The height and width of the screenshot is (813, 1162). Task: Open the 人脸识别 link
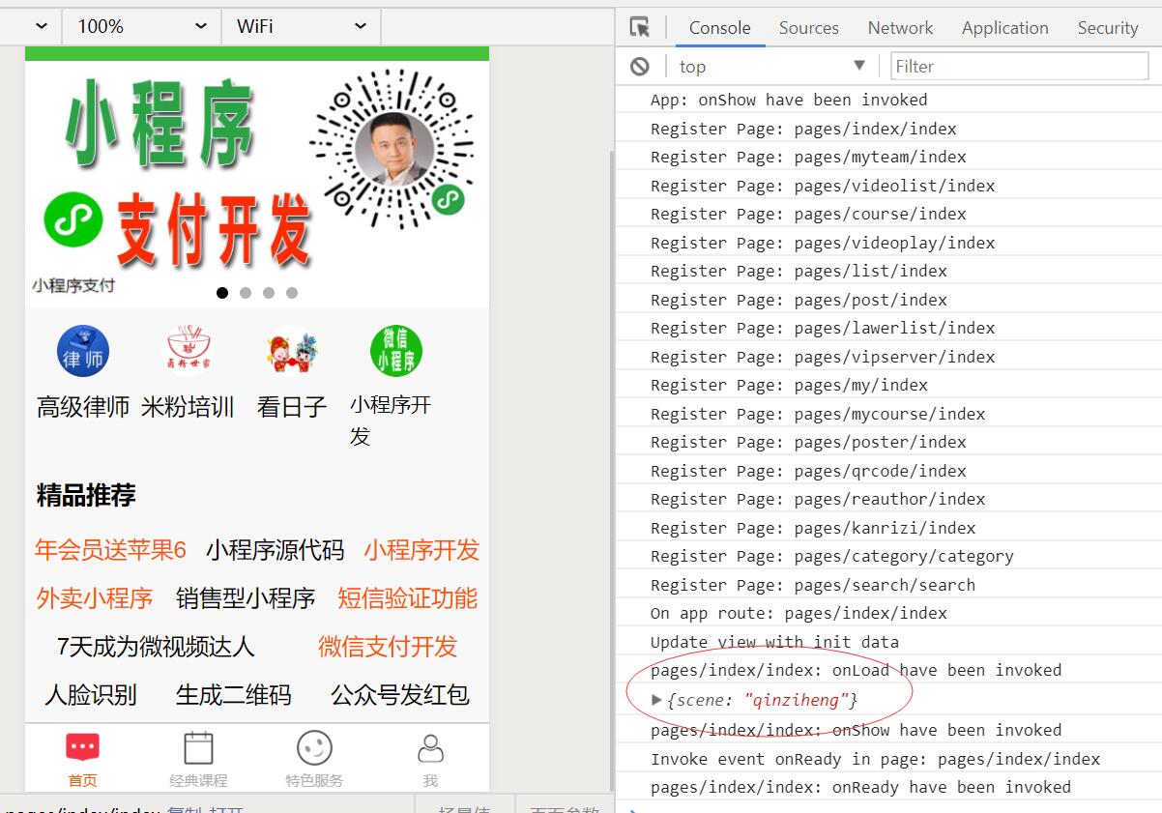click(91, 695)
